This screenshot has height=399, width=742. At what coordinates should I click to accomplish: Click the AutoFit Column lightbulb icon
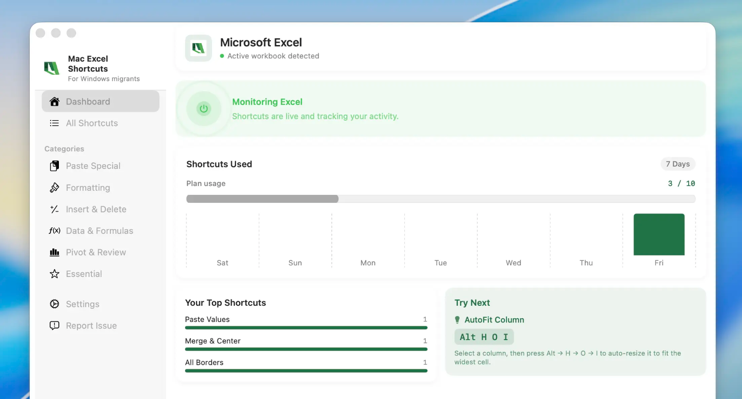pyautogui.click(x=457, y=320)
